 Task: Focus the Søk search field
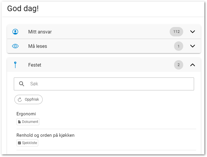(x=109, y=84)
